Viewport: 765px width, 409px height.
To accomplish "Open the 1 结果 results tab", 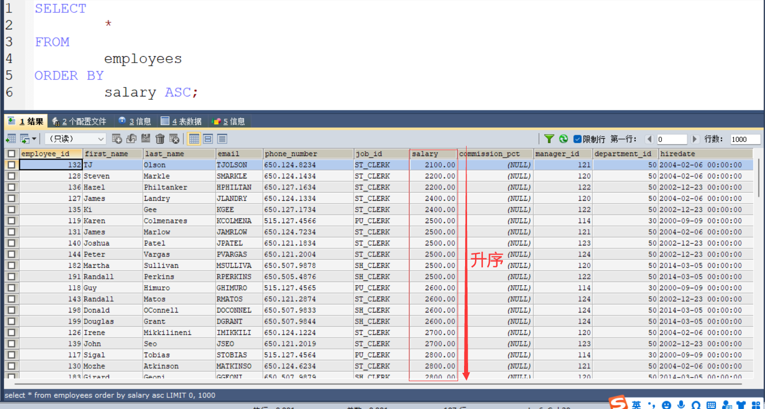I will tap(26, 121).
